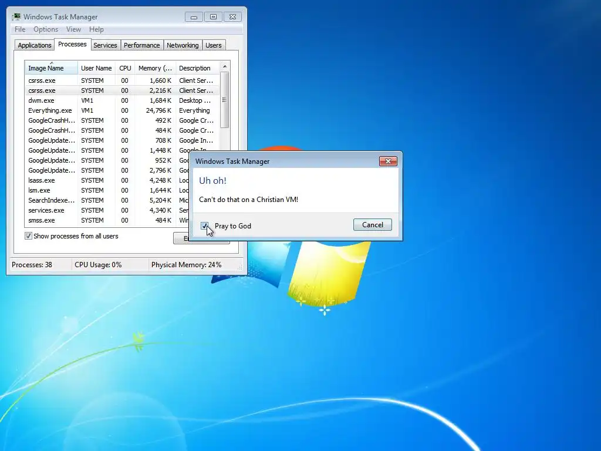601x451 pixels.
Task: Minimize the Task Manager window
Action: point(194,17)
